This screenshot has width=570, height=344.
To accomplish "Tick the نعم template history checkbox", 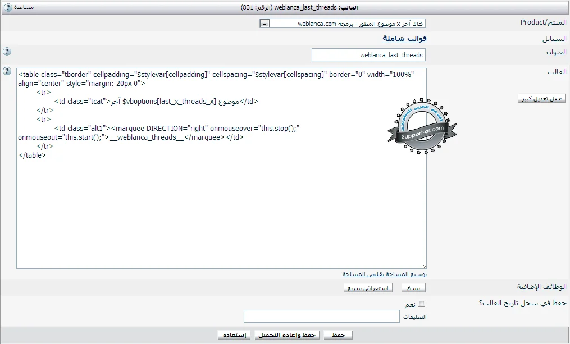I will tap(422, 304).
